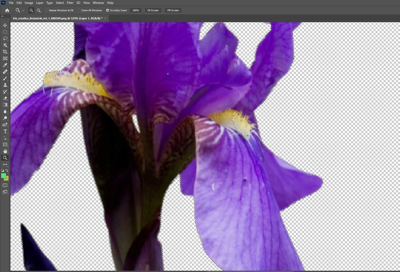Viewport: 400px width, 272px height.
Task: Select the Brush tool
Action: [5, 78]
